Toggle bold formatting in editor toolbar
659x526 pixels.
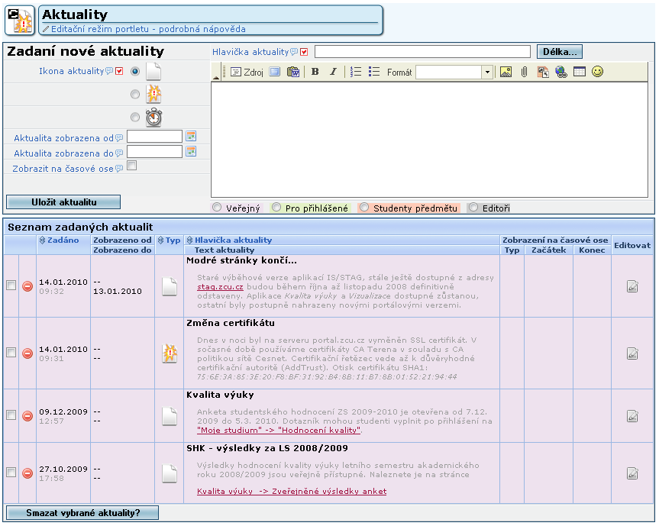[315, 72]
